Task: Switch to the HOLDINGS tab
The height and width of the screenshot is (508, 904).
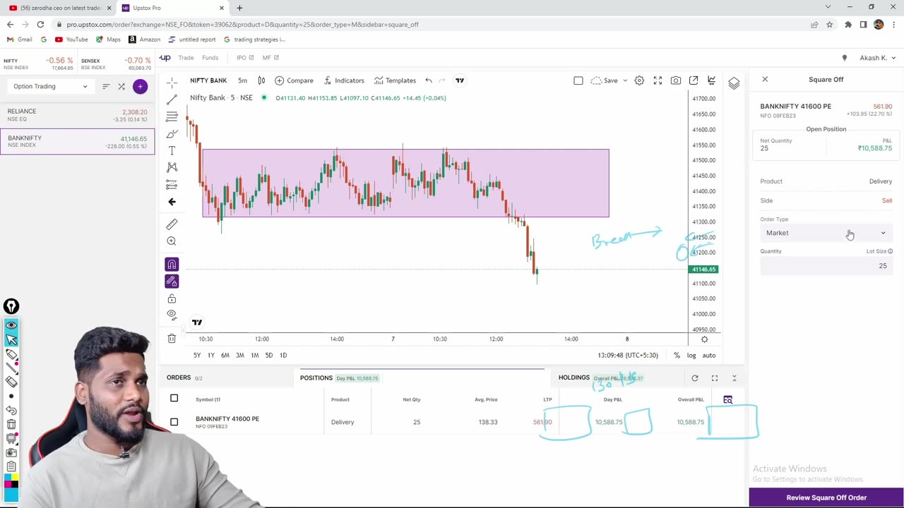Action: [x=573, y=377]
